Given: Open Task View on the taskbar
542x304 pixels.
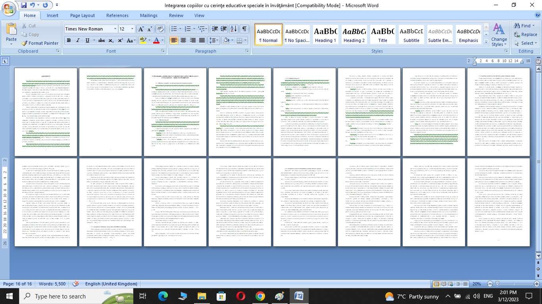Looking at the screenshot, I should coord(143,296).
